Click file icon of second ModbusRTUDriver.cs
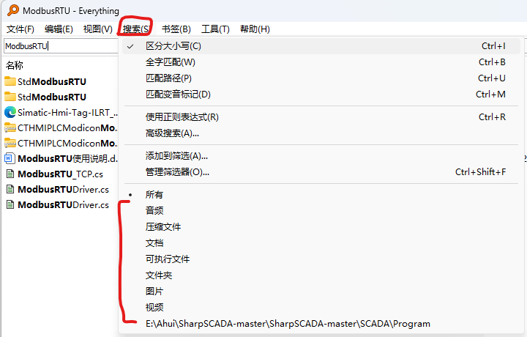The width and height of the screenshot is (527, 337). (x=10, y=204)
